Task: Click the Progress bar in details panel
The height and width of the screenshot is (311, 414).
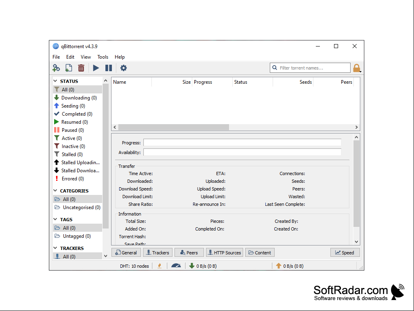Action: coord(242,142)
